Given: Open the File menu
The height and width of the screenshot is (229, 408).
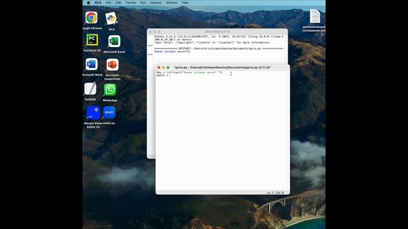Looking at the screenshot, I should pyautogui.click(x=108, y=3).
